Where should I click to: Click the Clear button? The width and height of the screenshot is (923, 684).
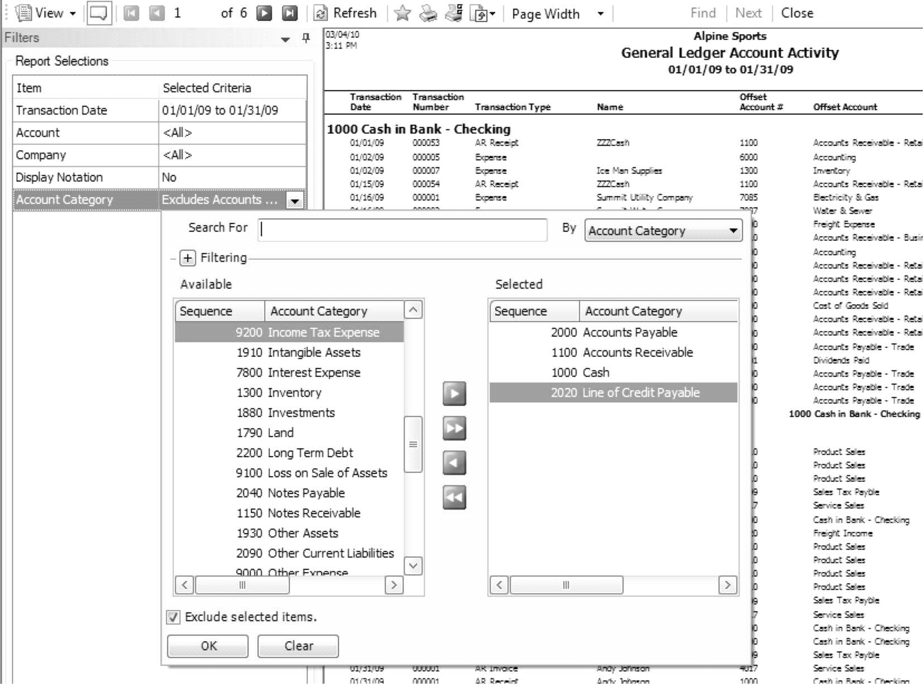298,646
